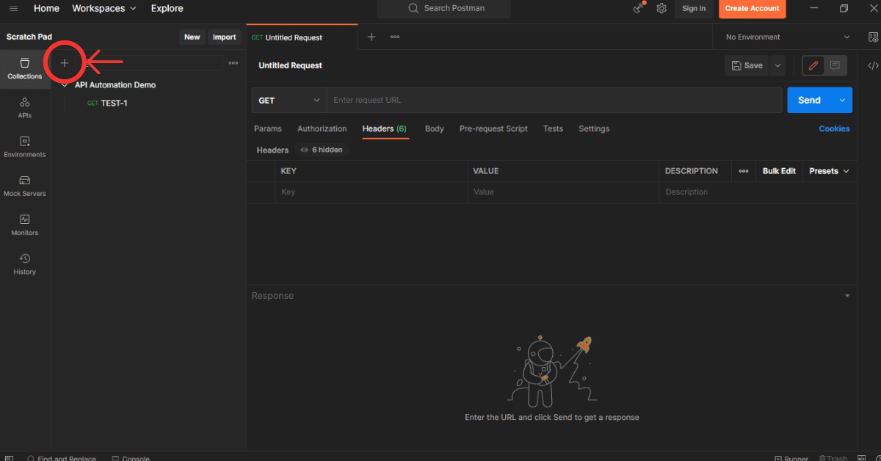Select the TEST-1 request
This screenshot has height=461, width=881.
[114, 103]
